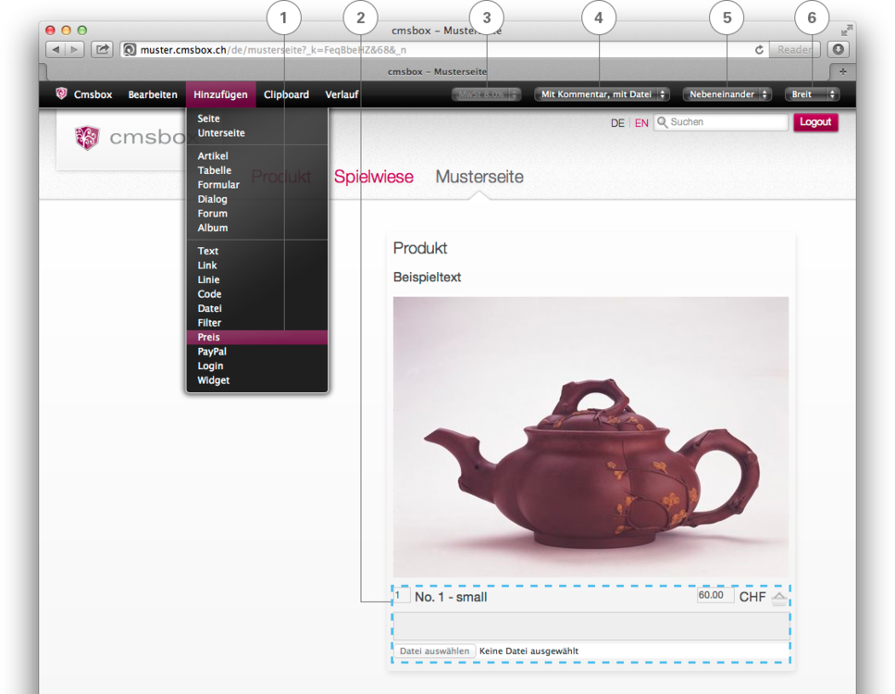Image resolution: width=895 pixels, height=694 pixels.
Task: Open a new tab with plus icon
Action: point(842,71)
